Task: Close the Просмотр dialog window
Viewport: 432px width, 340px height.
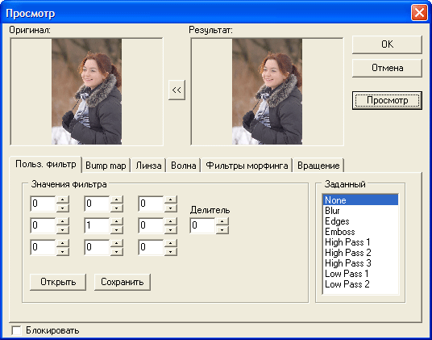Action: click(x=419, y=13)
